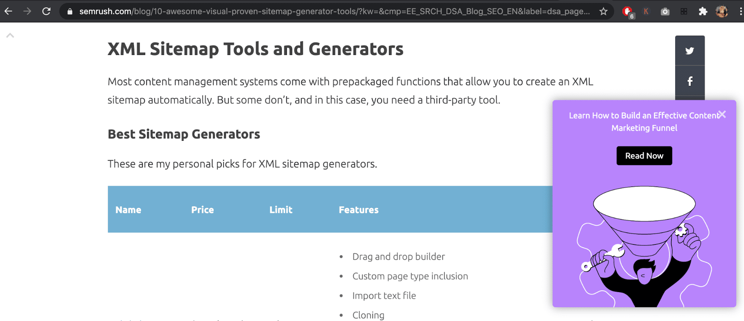Click the popup's Content Marketing Funnel headline
The width and height of the screenshot is (744, 321).
pos(644,121)
